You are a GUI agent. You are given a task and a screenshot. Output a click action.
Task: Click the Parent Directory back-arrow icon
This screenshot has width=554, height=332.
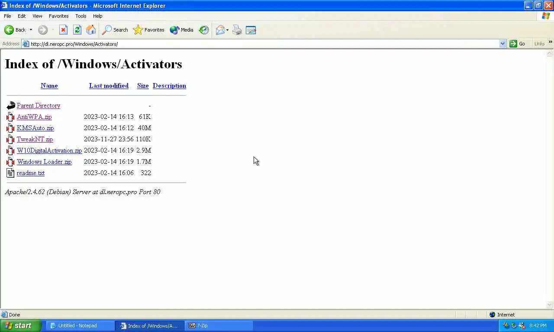[11, 105]
